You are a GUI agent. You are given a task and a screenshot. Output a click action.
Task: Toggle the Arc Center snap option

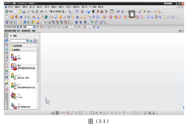coord(82,27)
